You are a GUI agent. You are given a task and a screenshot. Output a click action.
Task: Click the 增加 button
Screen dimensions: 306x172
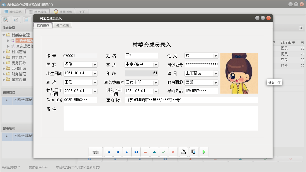coord(96,152)
